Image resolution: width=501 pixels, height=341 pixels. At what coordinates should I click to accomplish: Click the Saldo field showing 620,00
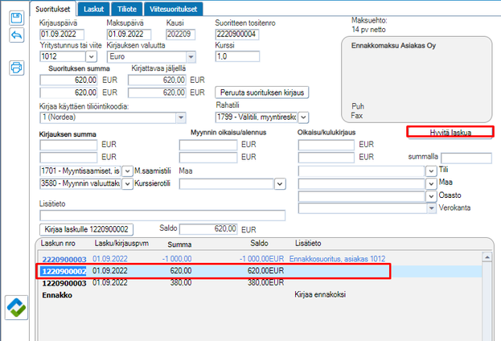click(208, 229)
